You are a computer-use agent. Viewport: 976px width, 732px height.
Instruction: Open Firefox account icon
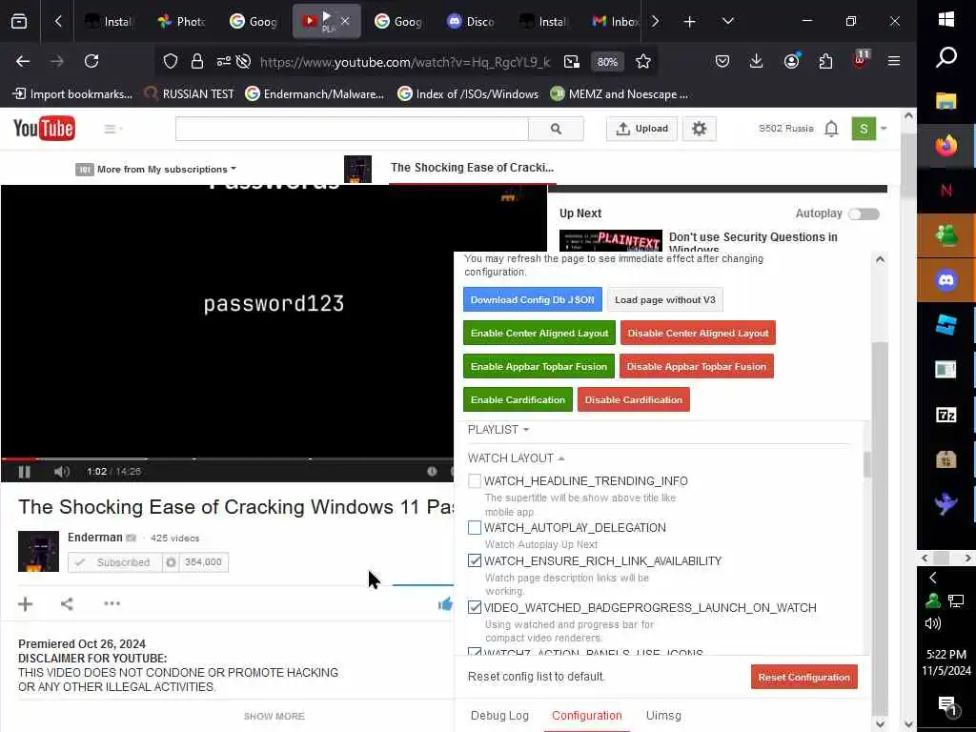(791, 61)
